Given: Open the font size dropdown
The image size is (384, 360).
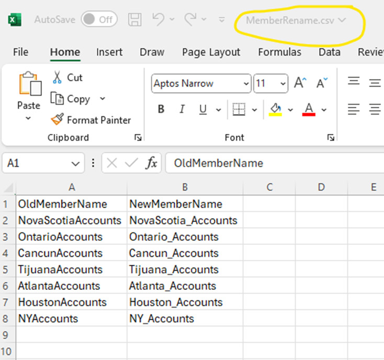Looking at the screenshot, I should click(x=283, y=84).
